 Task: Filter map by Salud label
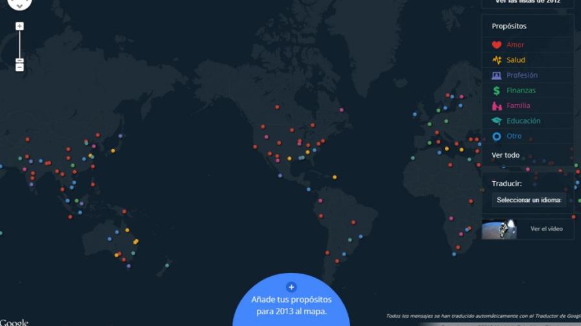[516, 60]
